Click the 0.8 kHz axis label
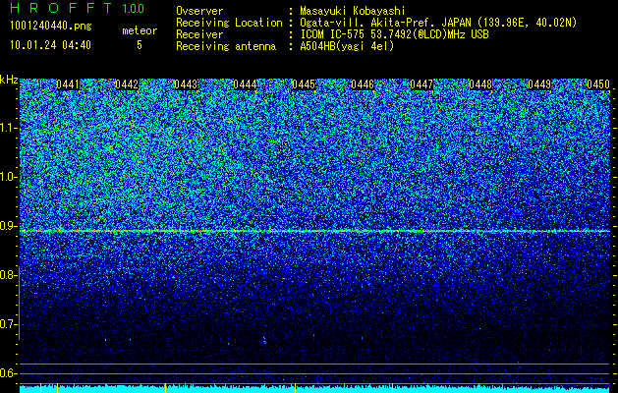 (9, 275)
